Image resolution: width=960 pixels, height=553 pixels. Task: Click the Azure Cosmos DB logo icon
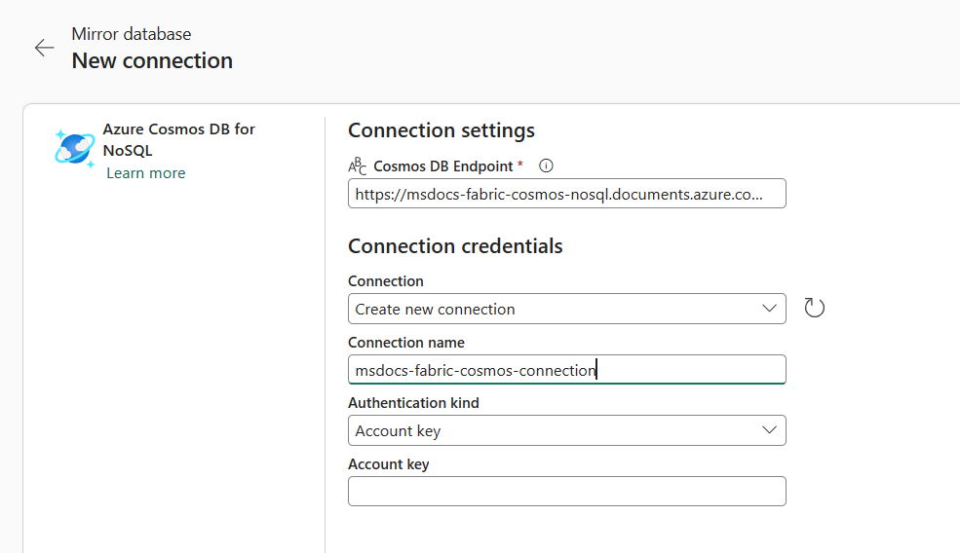(75, 148)
